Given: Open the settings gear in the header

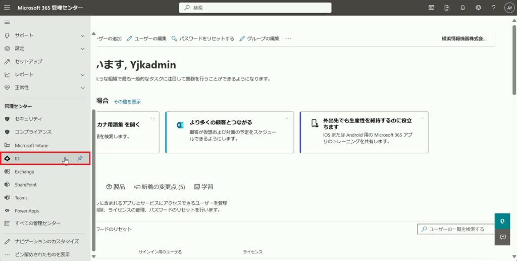Looking at the screenshot, I should pos(478,8).
